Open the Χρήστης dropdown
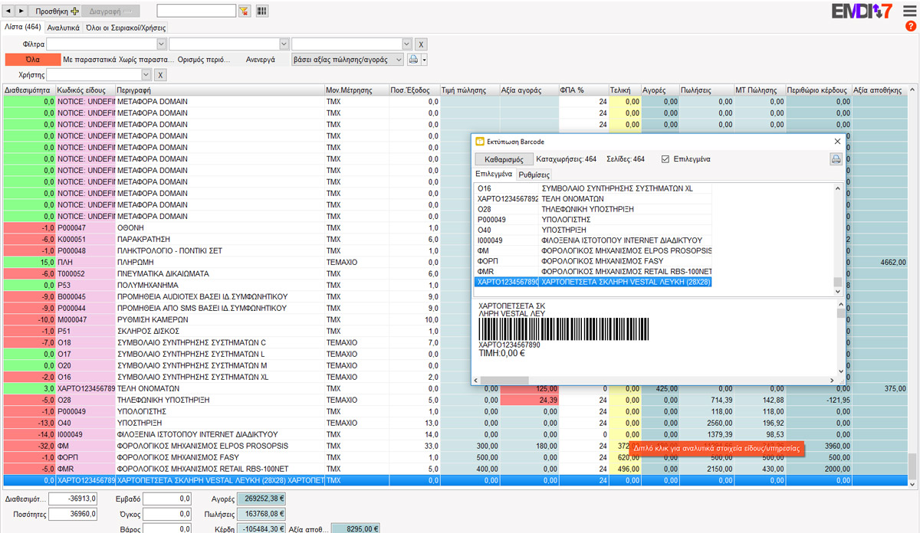Screen dimensions: 920x533 [x=146, y=75]
